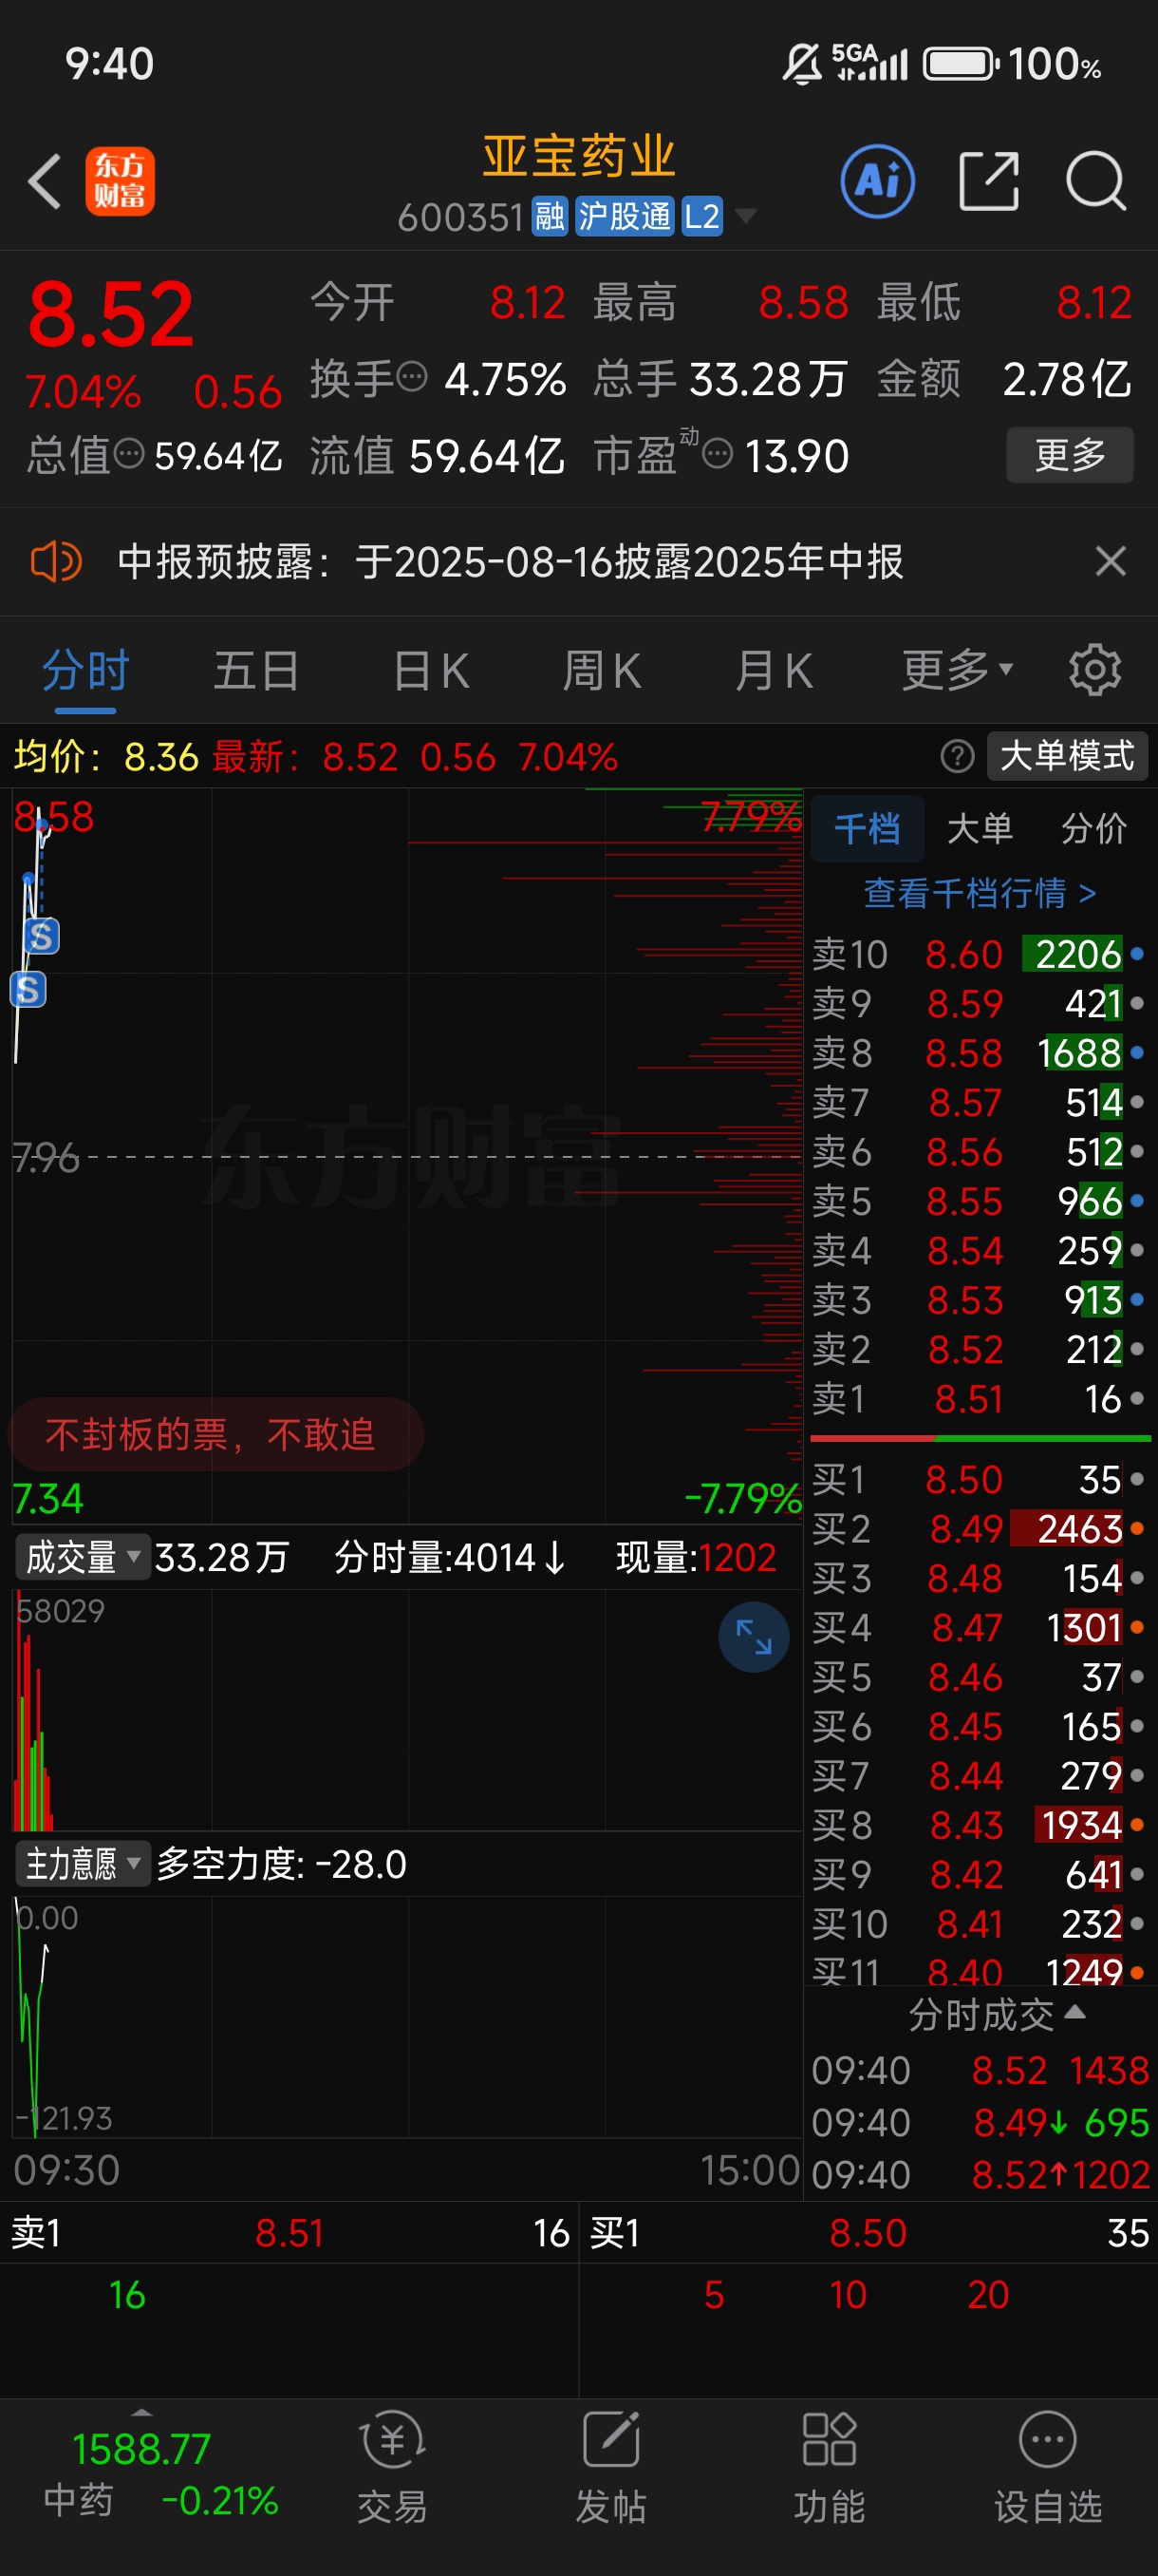
Task: Tap the 16 order quantity under 卖1
Action: point(127,2295)
